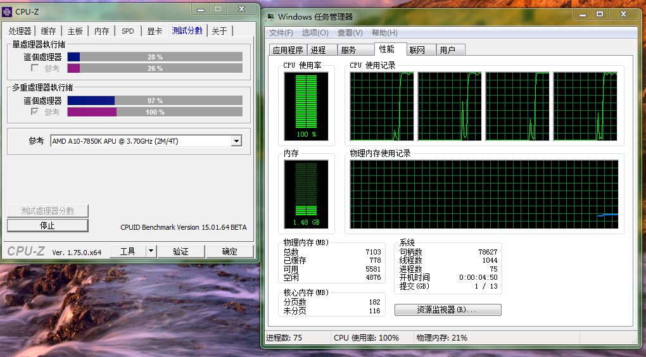Select the SPD tab in CPU-Z
646x357 pixels.
click(128, 31)
